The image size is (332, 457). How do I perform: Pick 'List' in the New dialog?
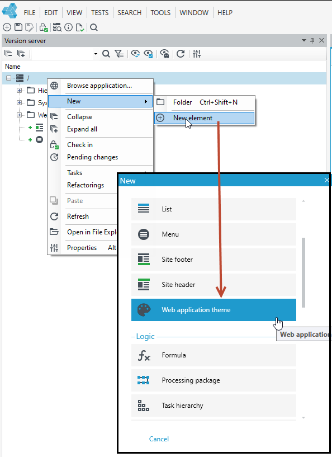[x=214, y=209]
